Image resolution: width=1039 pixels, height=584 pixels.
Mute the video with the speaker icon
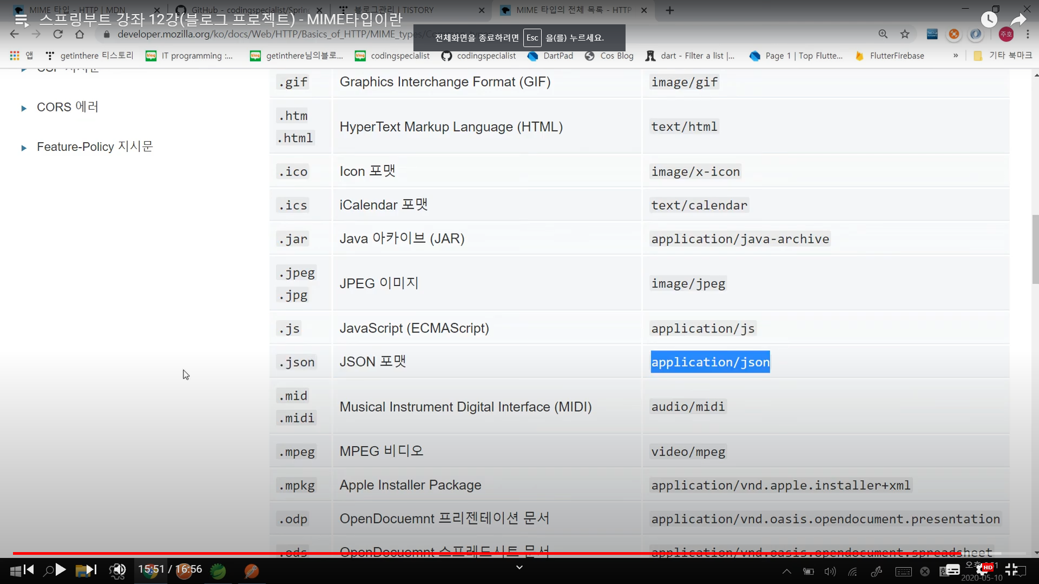coord(119,569)
